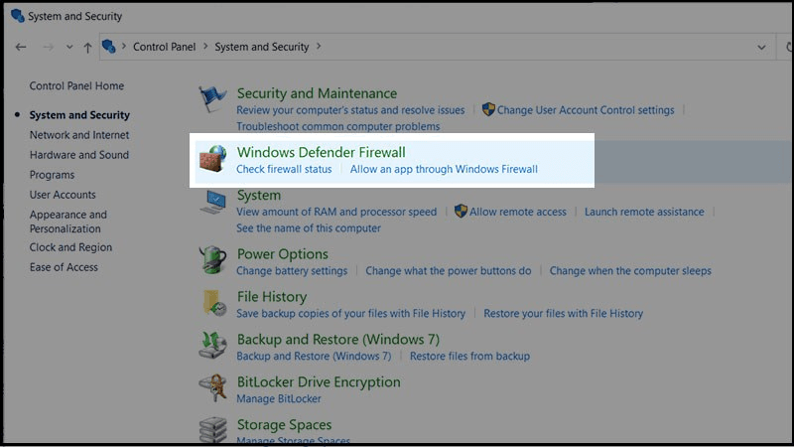794x447 pixels.
Task: Click Control Panel Home link
Action: (76, 86)
